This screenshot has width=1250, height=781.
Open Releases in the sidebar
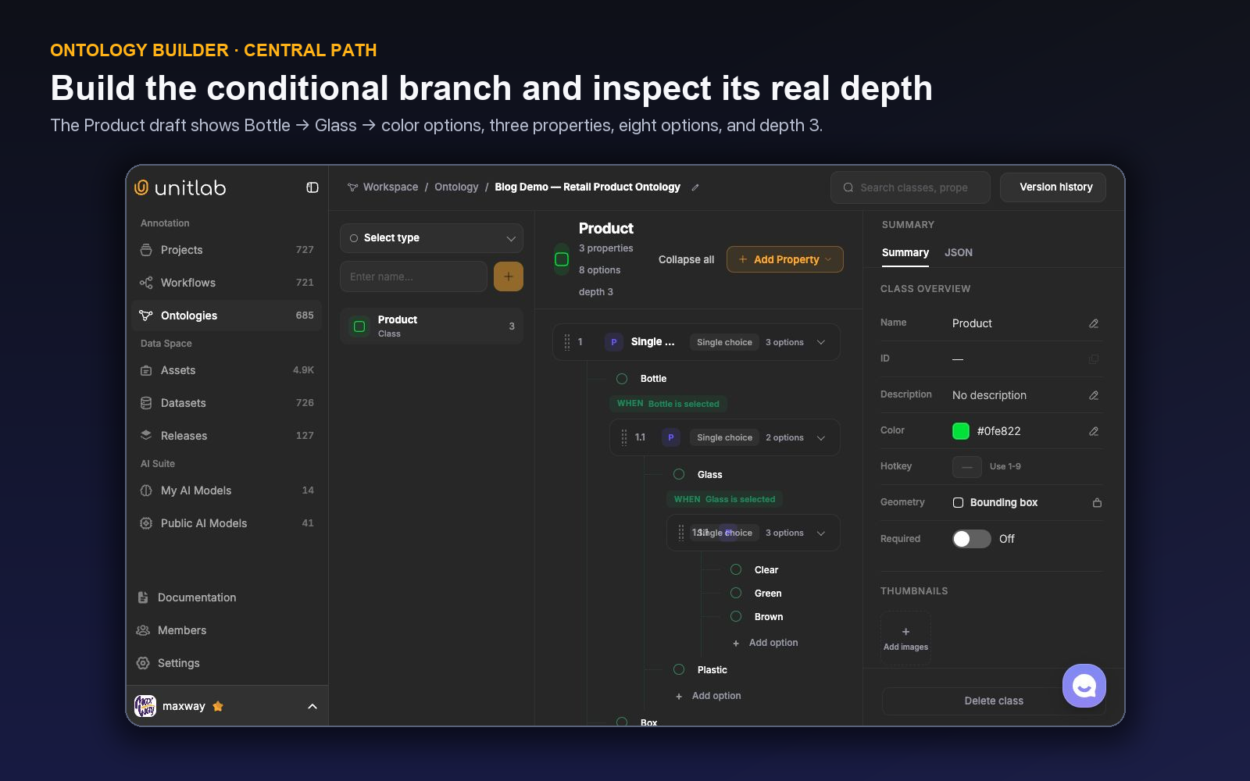coord(227,436)
